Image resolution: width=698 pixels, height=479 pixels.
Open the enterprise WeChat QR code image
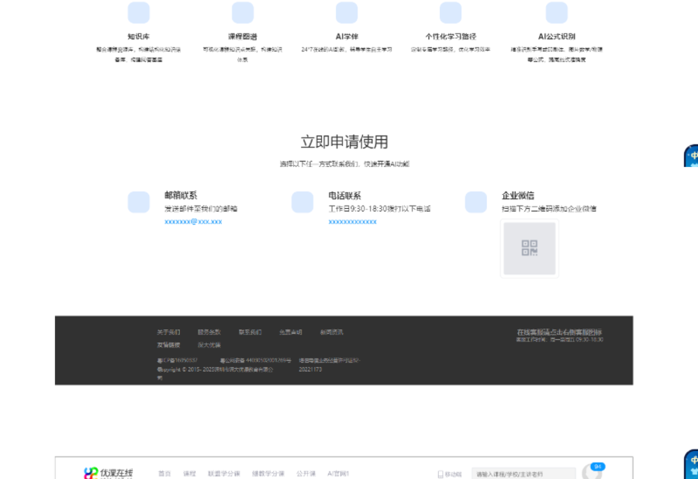pos(529,248)
